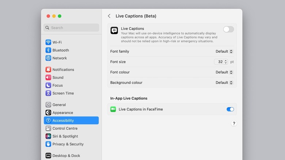Select the Bluetooth sidebar icon
This screenshot has width=285, height=160.
coord(48,50)
